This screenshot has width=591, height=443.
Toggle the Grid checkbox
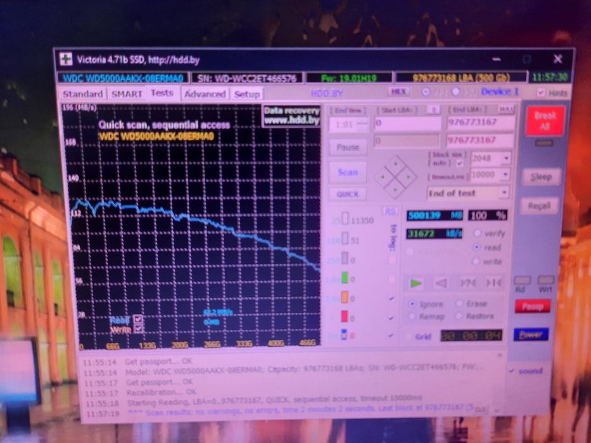409,337
